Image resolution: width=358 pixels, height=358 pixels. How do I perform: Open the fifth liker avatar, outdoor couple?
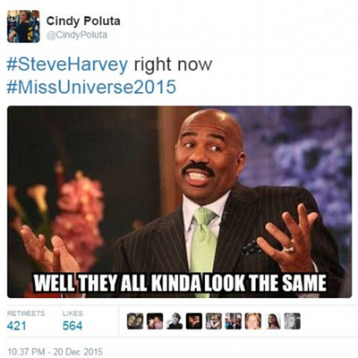tap(214, 321)
